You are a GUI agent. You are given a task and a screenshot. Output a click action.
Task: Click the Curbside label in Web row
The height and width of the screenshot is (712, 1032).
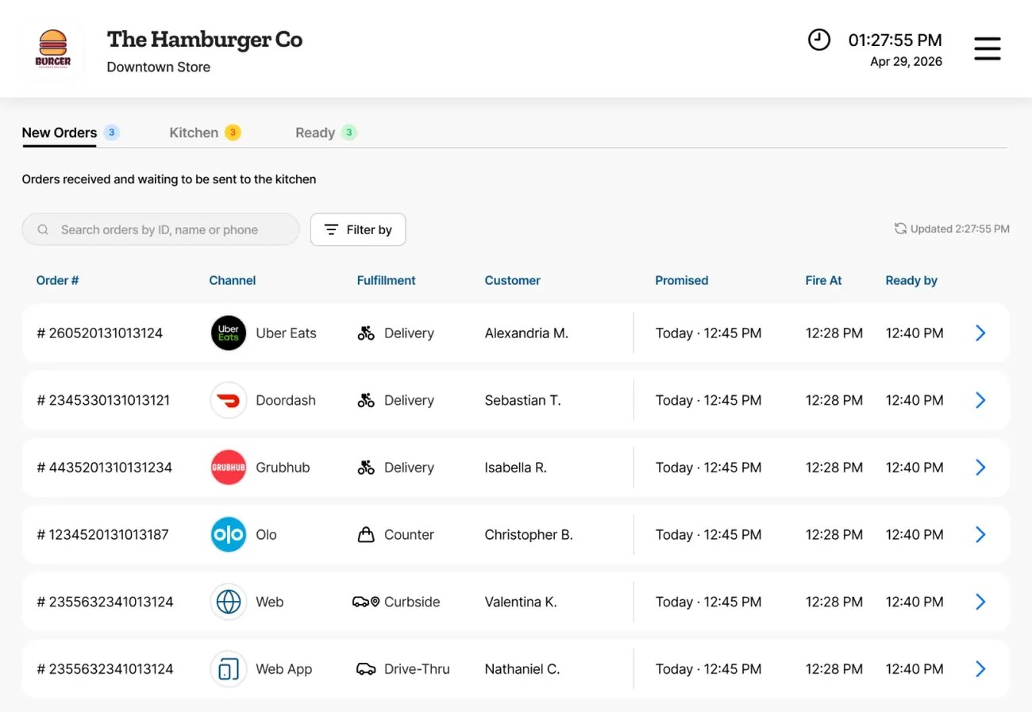click(412, 602)
